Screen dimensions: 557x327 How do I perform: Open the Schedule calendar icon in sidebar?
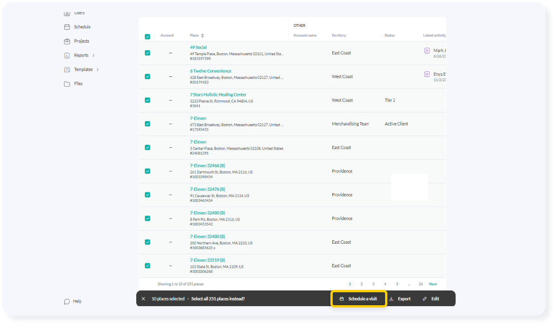(x=66, y=26)
